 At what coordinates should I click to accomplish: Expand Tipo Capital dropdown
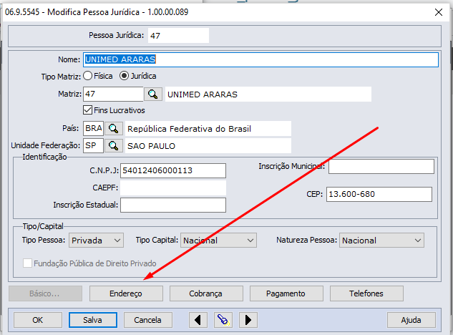pyautogui.click(x=218, y=241)
